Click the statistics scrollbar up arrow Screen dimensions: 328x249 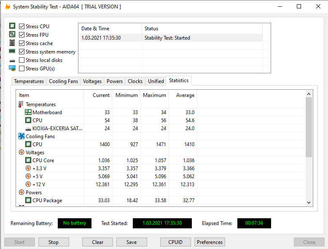(309, 94)
